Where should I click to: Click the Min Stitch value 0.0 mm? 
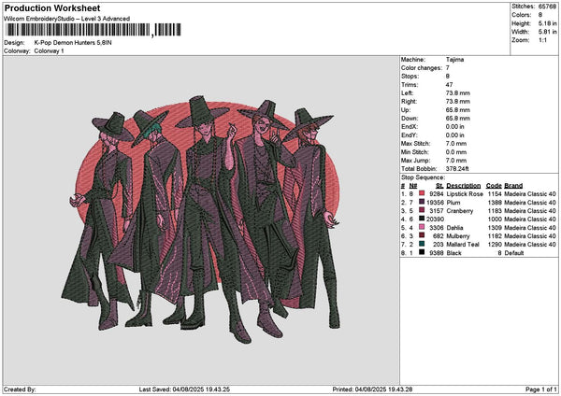(x=456, y=152)
